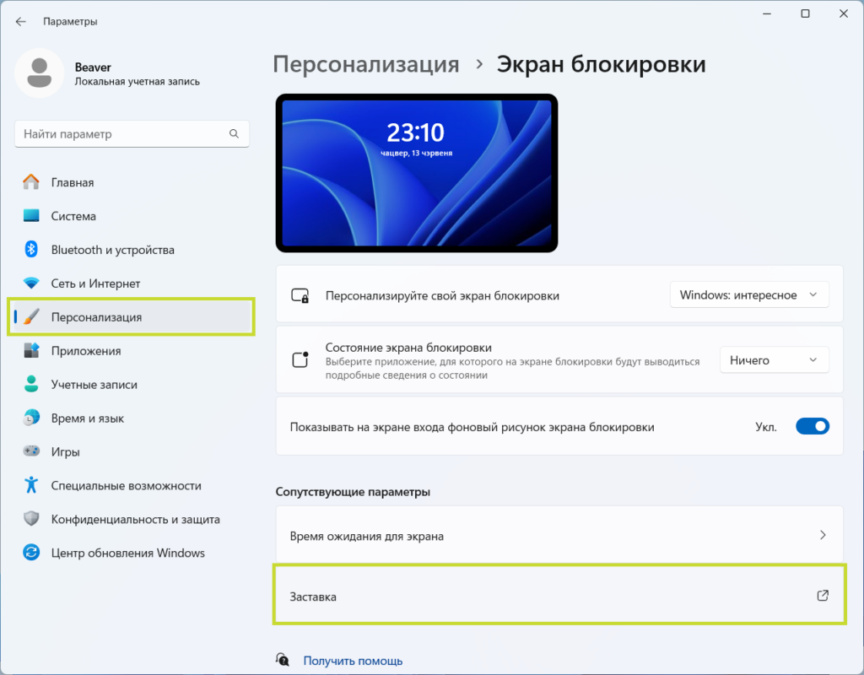864x675 pixels.
Task: Minimize the Параметры window
Action: (x=766, y=13)
